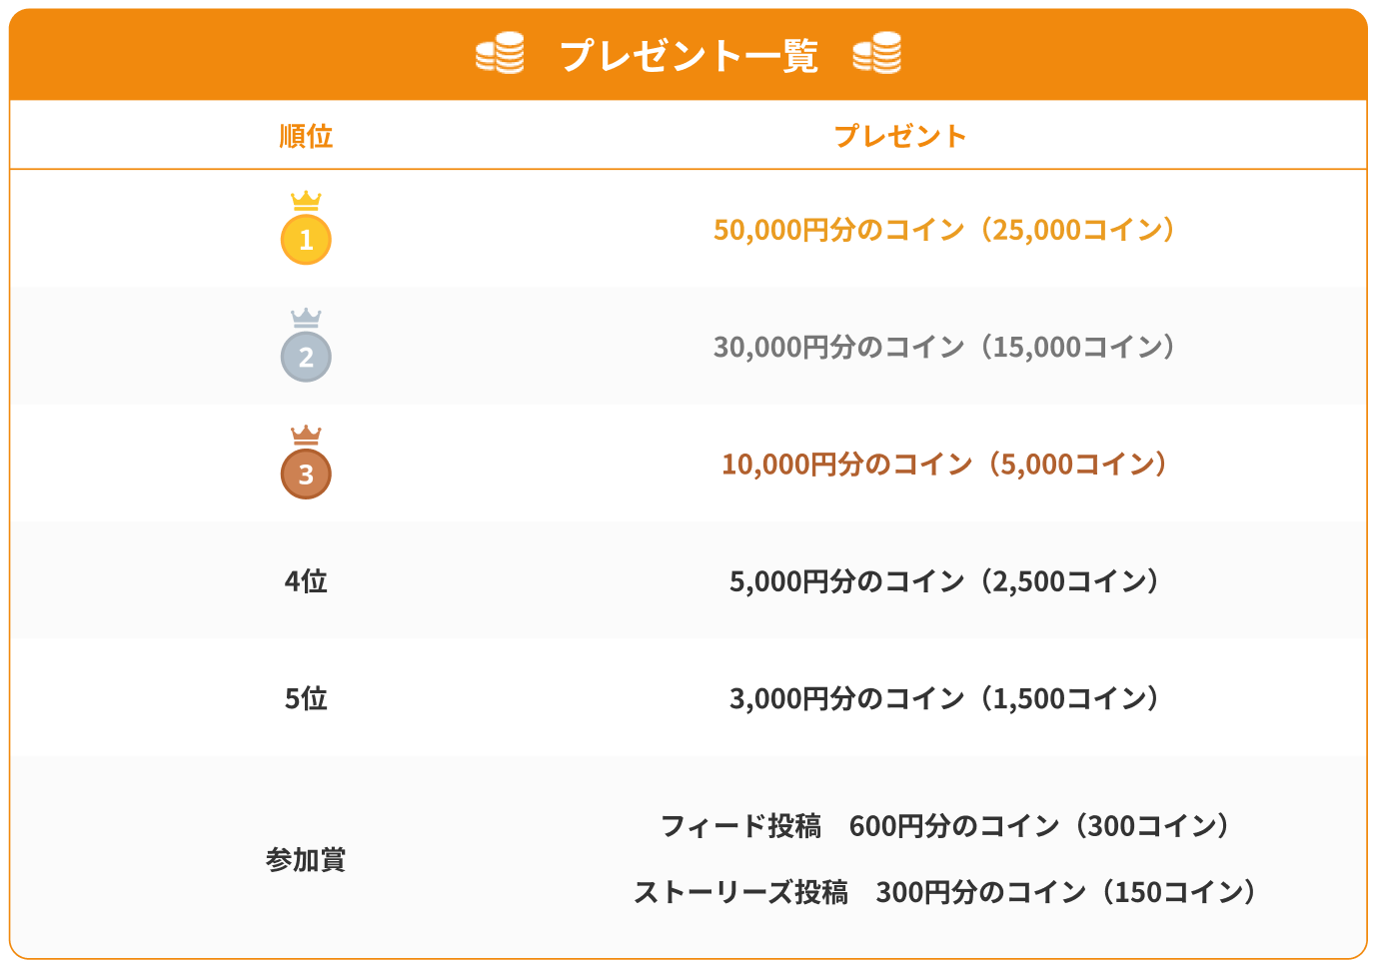Click the orange プレゼント column header
This screenshot has width=1377, height=969.
(x=899, y=136)
